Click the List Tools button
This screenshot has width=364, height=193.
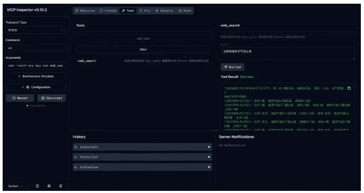point(143,39)
